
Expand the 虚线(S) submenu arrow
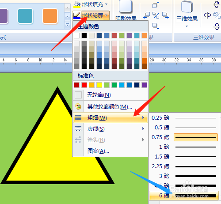click(x=143, y=129)
